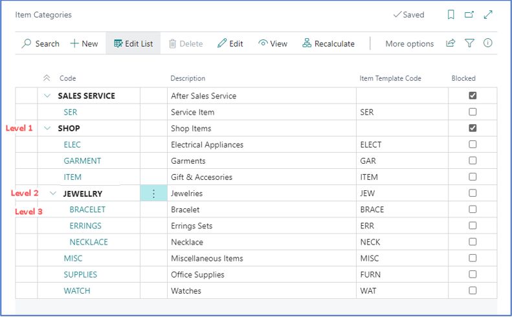Open the BRACELET category link
The image size is (512, 317).
coord(87,210)
